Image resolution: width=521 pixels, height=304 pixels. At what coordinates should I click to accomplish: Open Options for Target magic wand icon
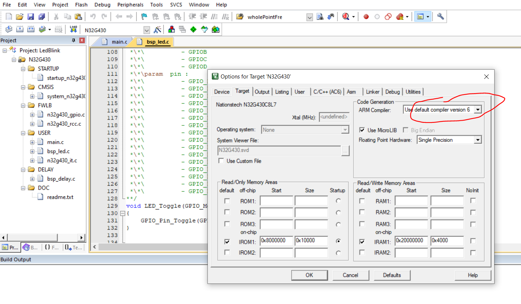click(x=158, y=30)
